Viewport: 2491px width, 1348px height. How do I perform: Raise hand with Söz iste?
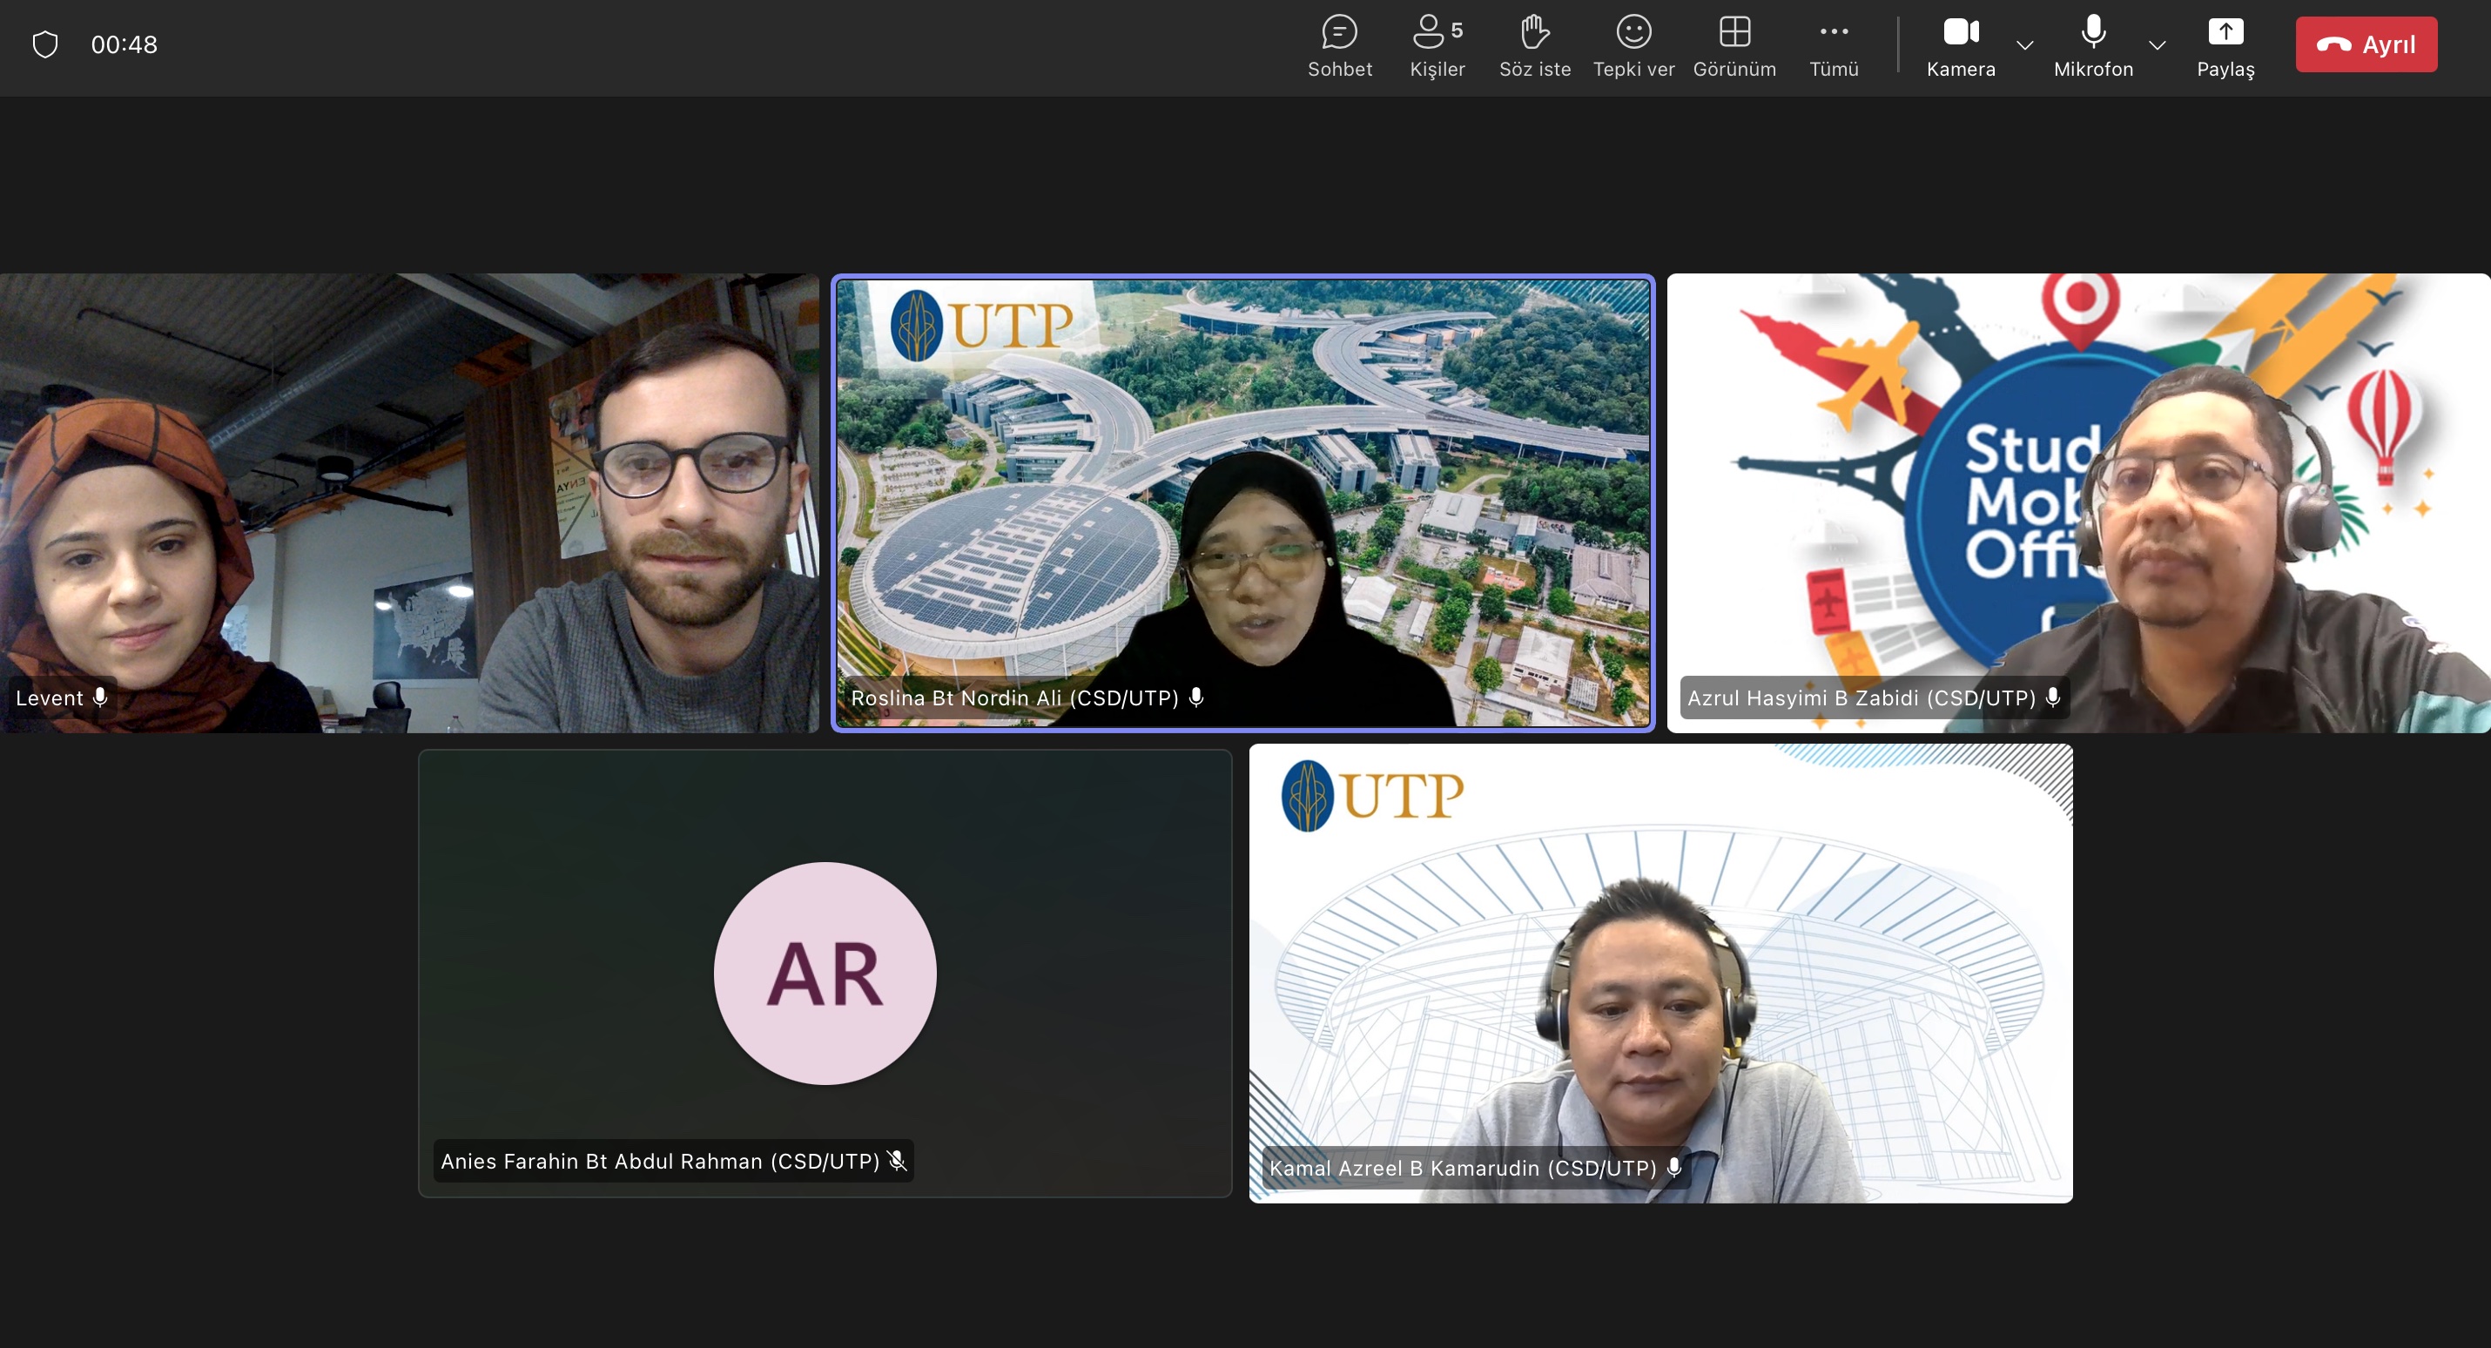(1535, 45)
